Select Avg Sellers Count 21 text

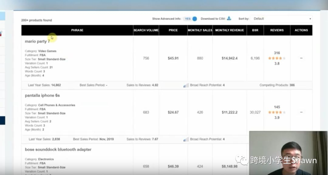(39, 67)
